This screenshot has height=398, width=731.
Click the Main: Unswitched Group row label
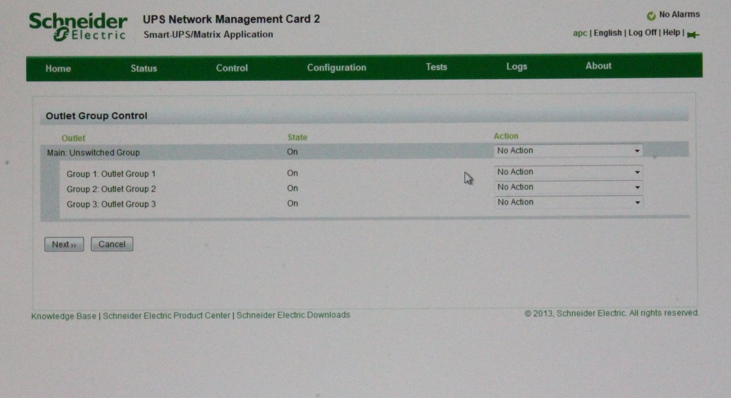coord(93,152)
